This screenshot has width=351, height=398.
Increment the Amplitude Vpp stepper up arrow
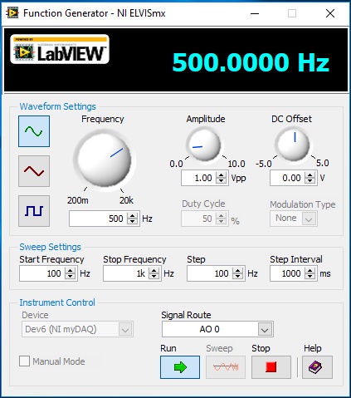pyautogui.click(x=221, y=174)
